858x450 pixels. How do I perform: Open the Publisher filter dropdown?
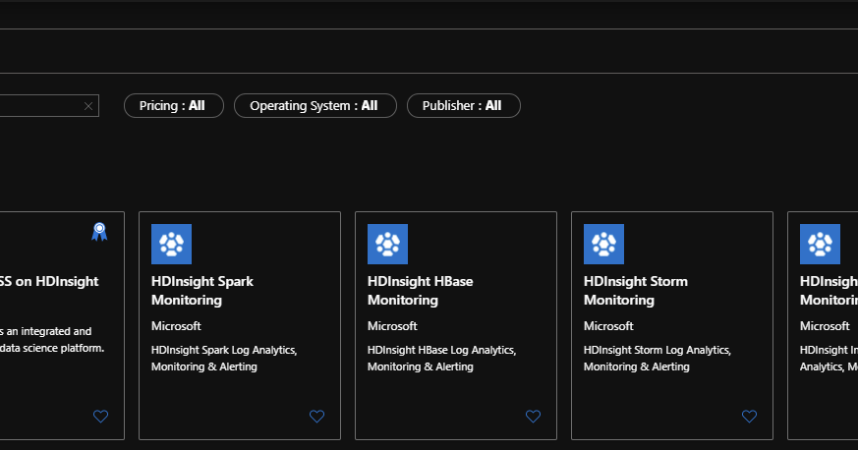coord(463,106)
